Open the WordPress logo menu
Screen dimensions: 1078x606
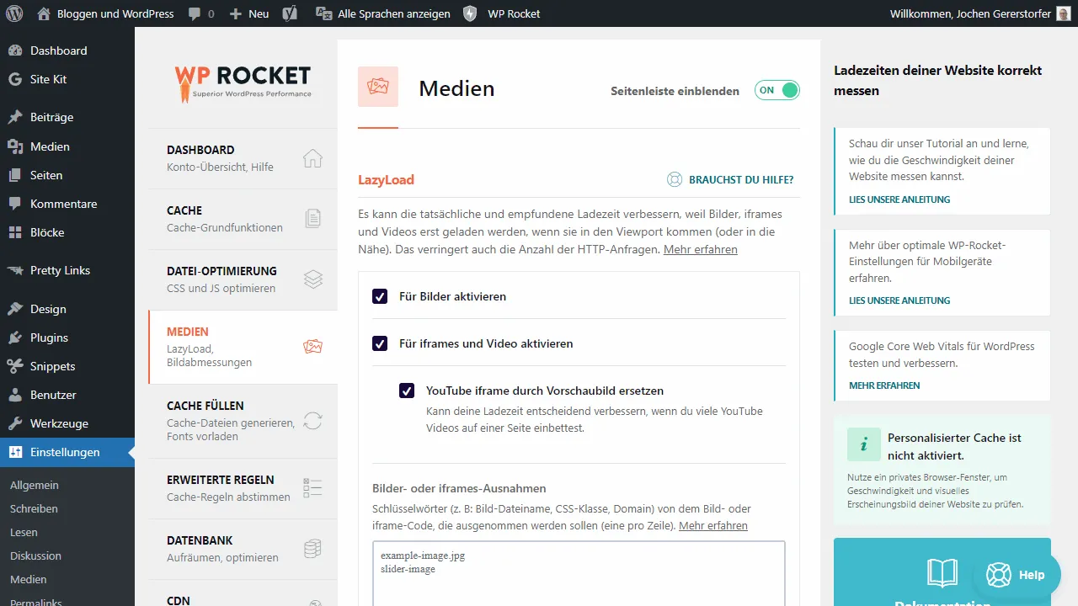coord(14,13)
